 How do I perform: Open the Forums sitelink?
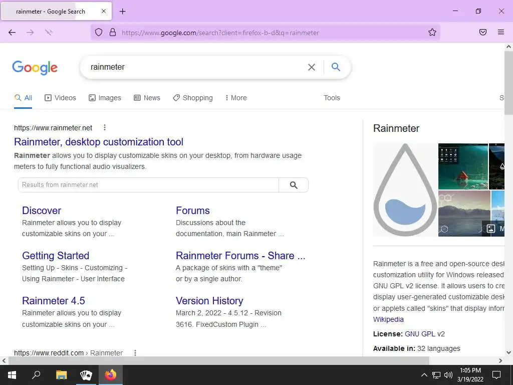tap(193, 211)
